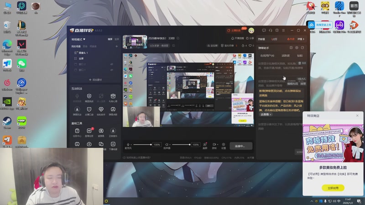Screen dimensions: 365x205
Task: Mute the microphone icon
Action: tap(128, 144)
